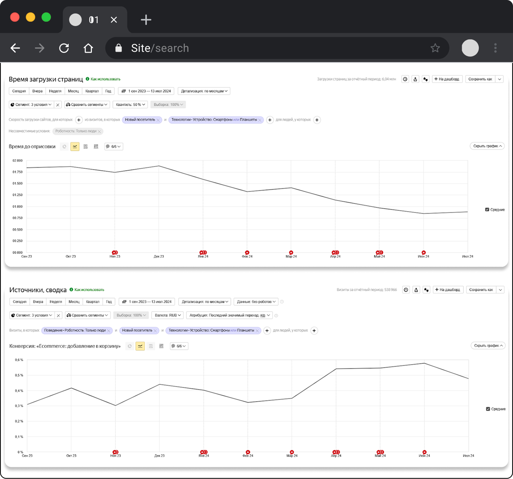Viewport: 513px width, 479px height.
Task: Reload the page with the browser refresh icon
Action: click(64, 48)
